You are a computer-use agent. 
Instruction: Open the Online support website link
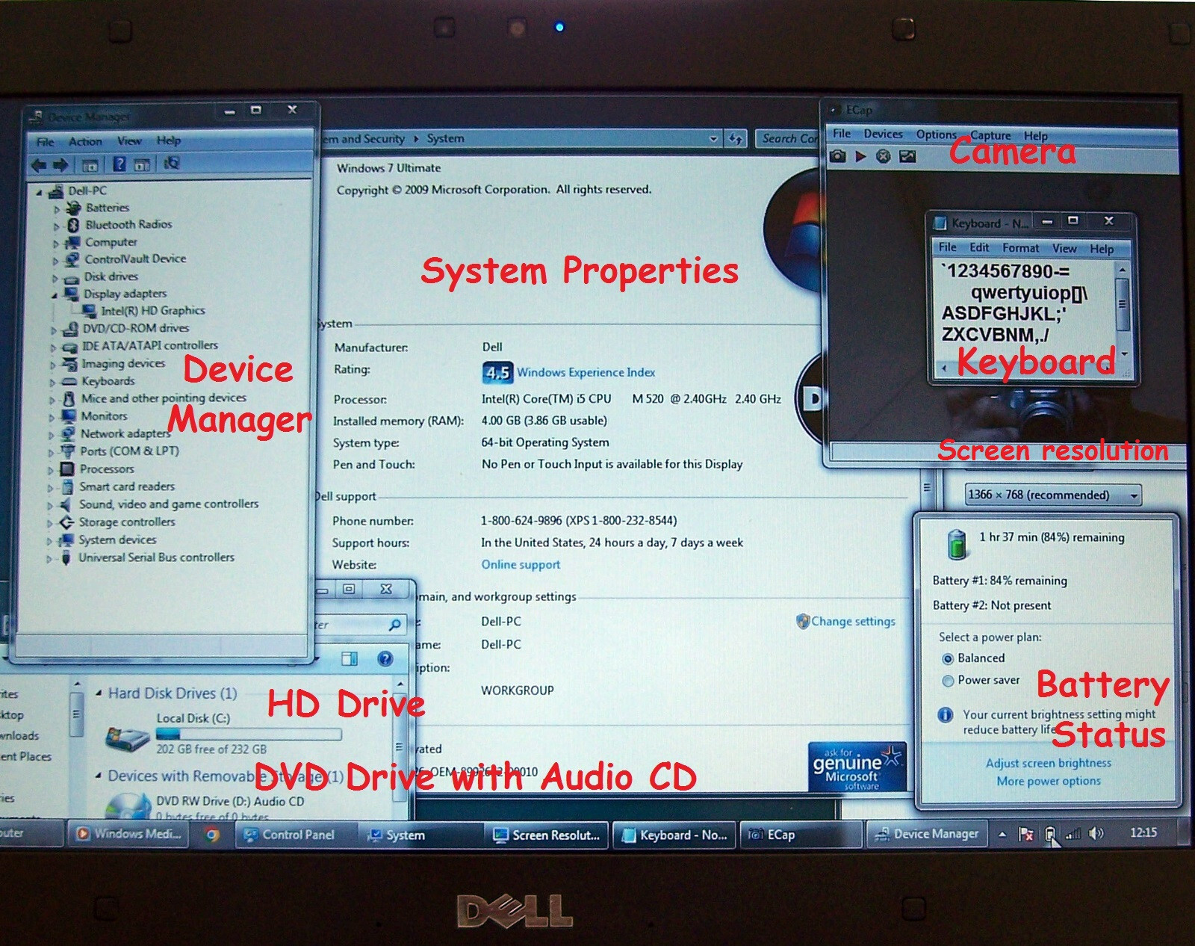pos(521,565)
